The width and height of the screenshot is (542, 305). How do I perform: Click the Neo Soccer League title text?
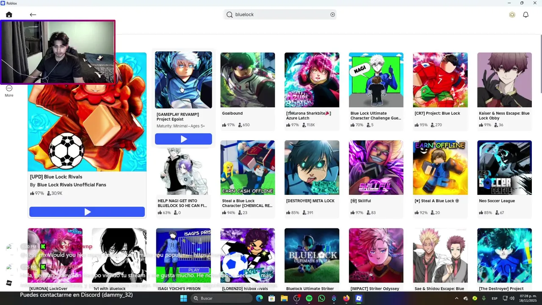tap(497, 201)
